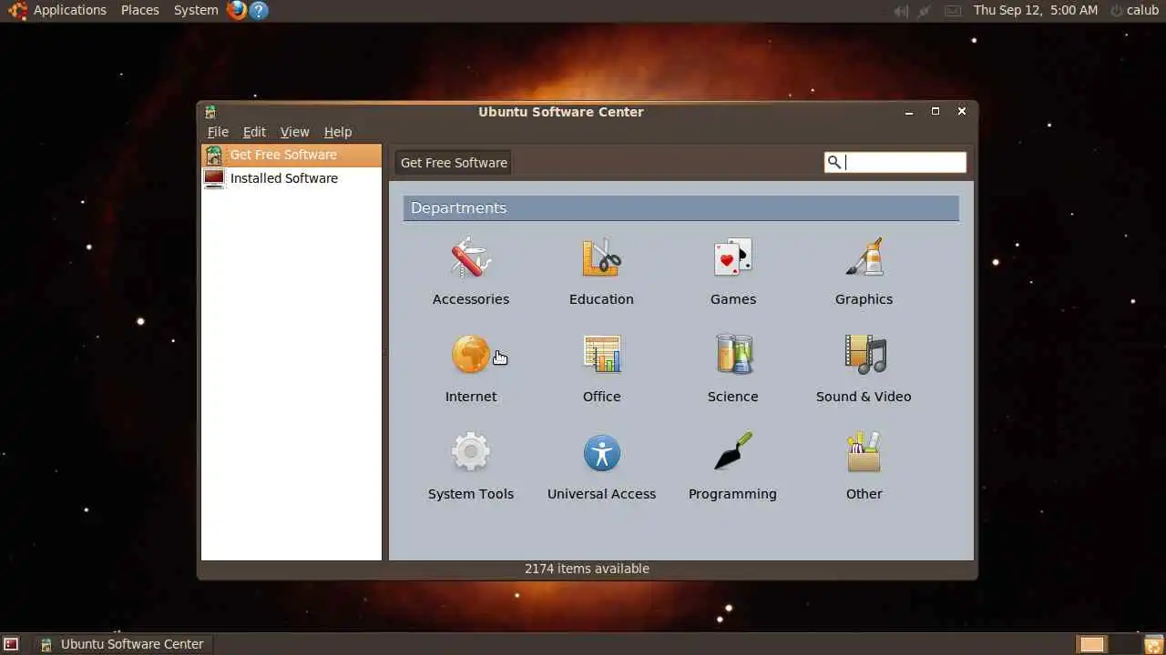Screen dimensions: 1166x655
Task: Open the Office department icon
Action: click(602, 354)
